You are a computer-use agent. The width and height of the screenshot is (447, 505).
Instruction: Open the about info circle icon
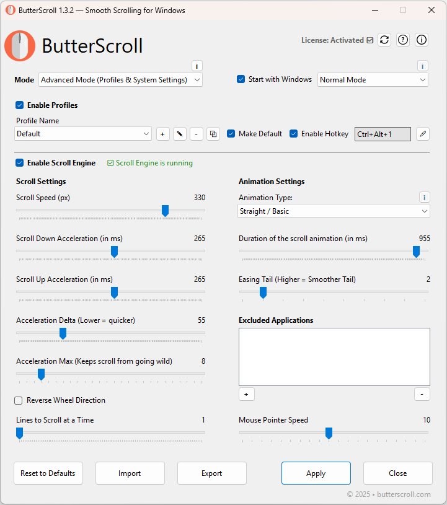(422, 40)
